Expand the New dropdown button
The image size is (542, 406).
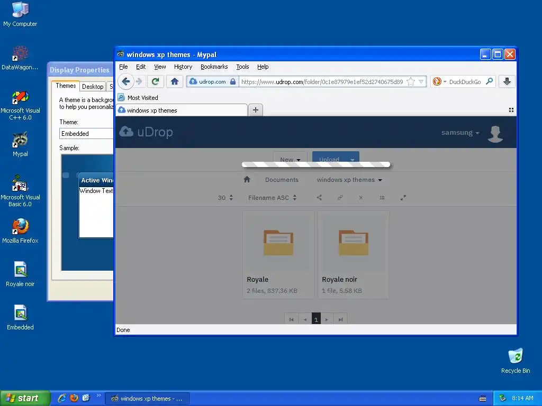[x=290, y=159]
